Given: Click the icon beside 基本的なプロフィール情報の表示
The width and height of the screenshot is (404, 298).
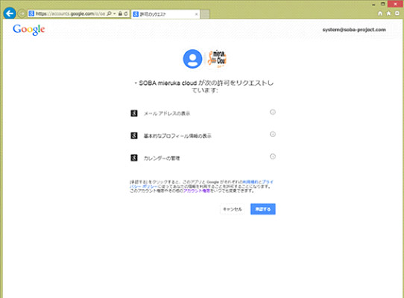Looking at the screenshot, I should click(x=134, y=136).
